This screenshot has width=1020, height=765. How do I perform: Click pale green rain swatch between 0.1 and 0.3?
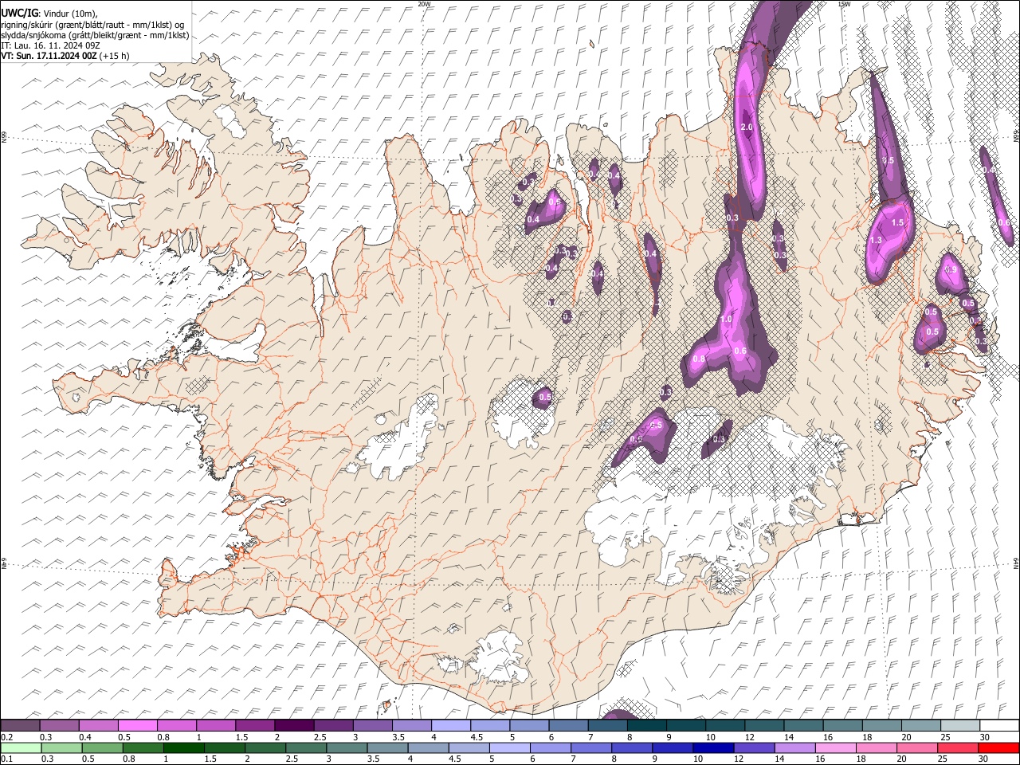(x=22, y=747)
